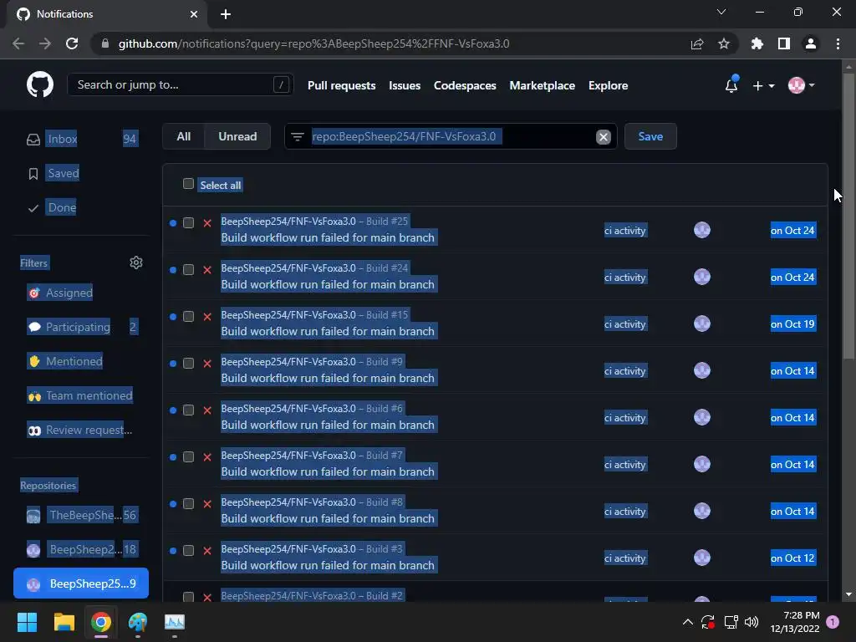Click the filter lines icon in search box
Image resolution: width=856 pixels, height=642 pixels.
click(298, 136)
